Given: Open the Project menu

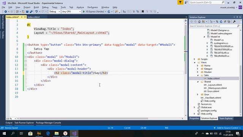Looking at the screenshot, I should point(27,7).
